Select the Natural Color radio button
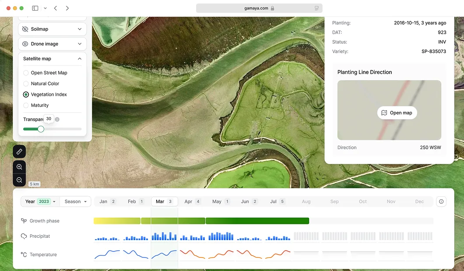 [26, 83]
